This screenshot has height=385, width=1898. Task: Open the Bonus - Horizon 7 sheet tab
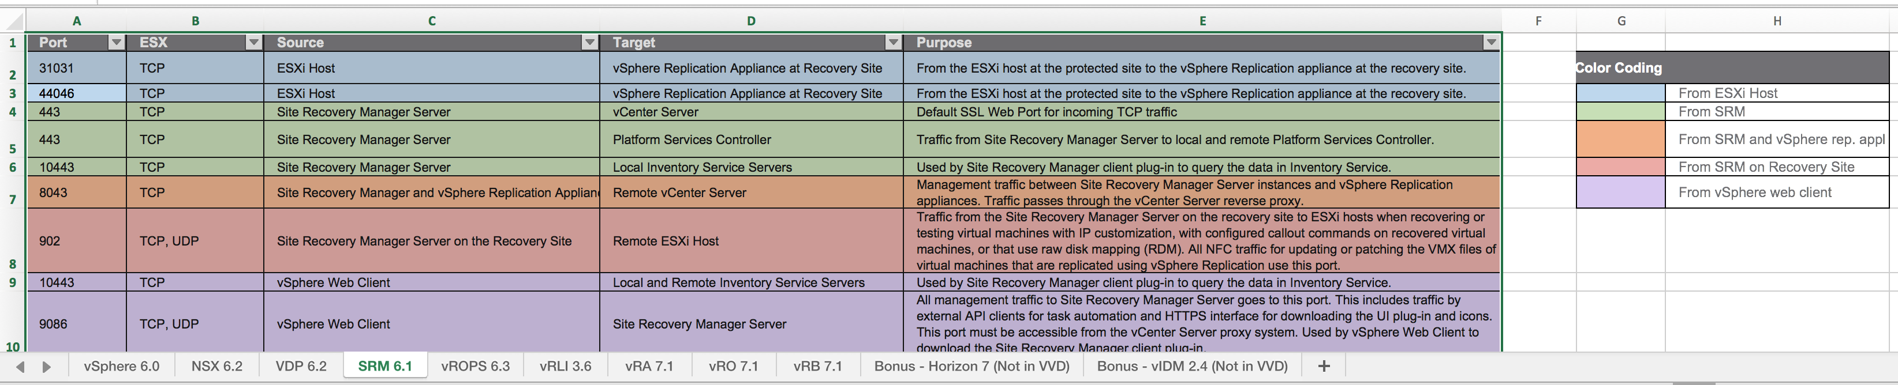(972, 366)
